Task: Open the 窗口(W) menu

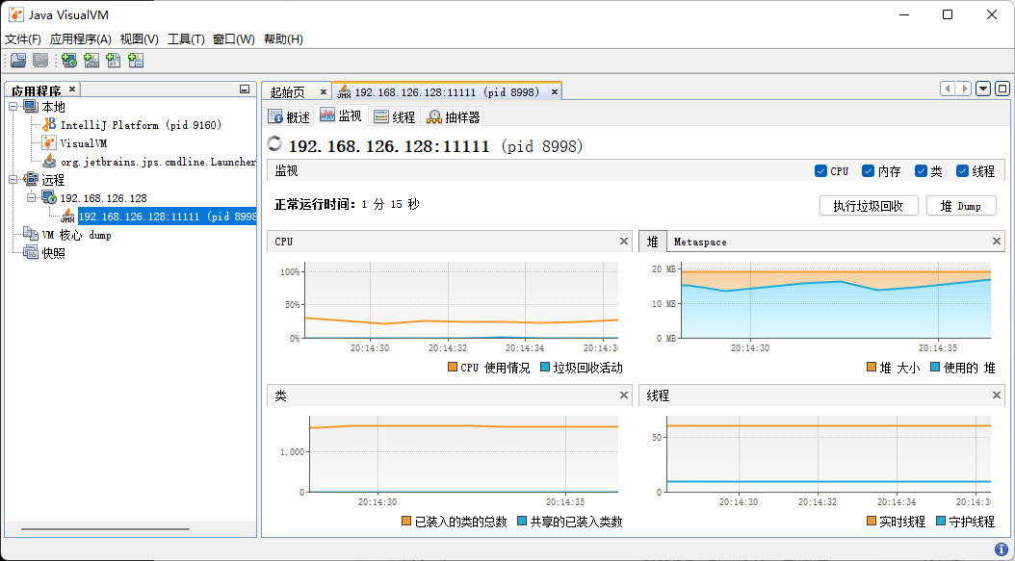Action: (x=234, y=38)
